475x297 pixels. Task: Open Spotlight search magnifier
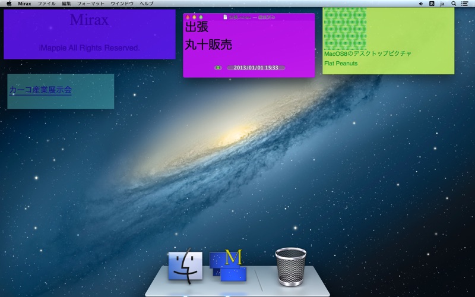pos(454,4)
